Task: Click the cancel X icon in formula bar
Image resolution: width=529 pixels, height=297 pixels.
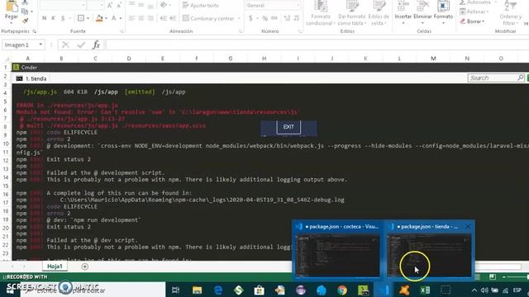Action: [x=65, y=45]
